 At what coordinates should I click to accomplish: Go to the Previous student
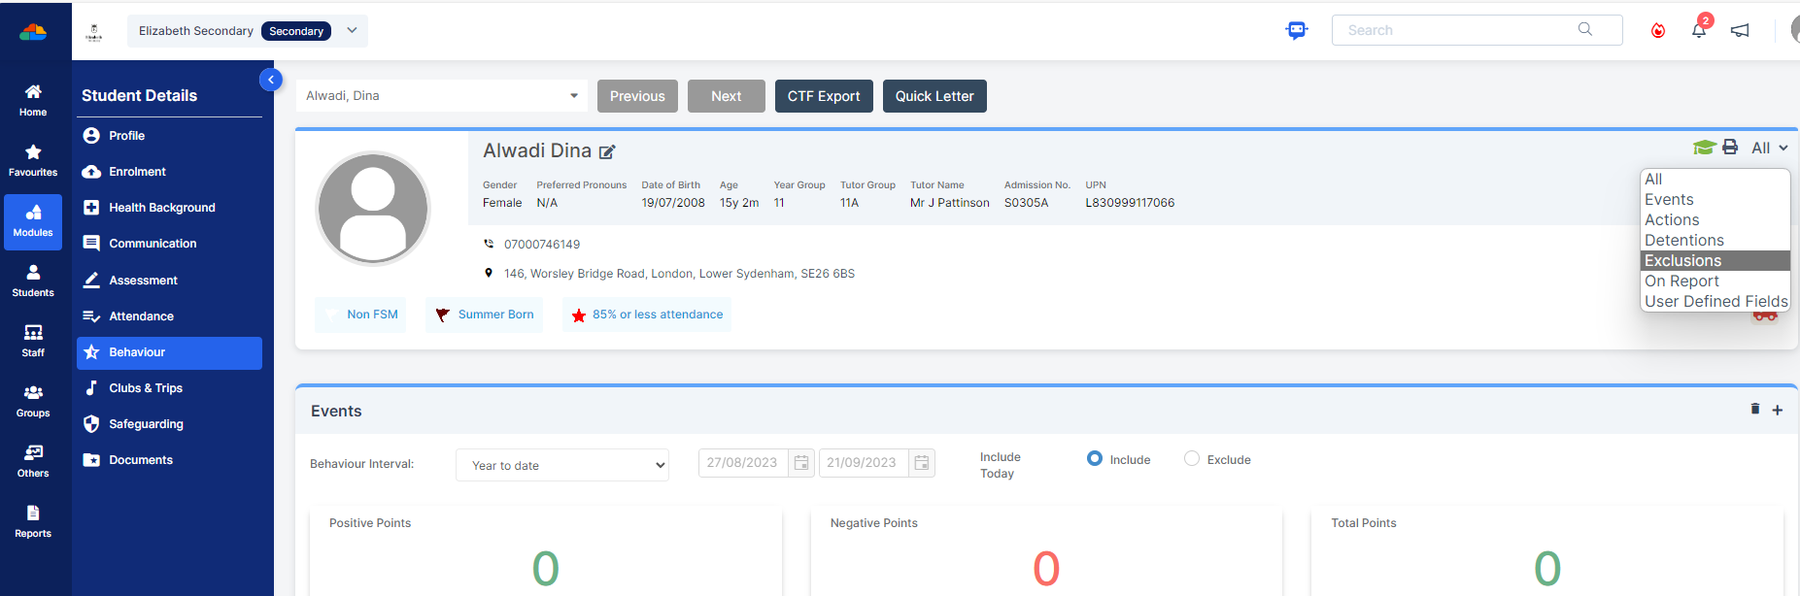[x=637, y=96]
